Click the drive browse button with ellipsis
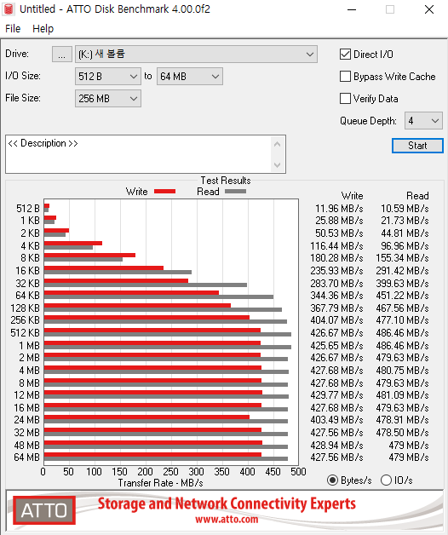 [x=62, y=55]
